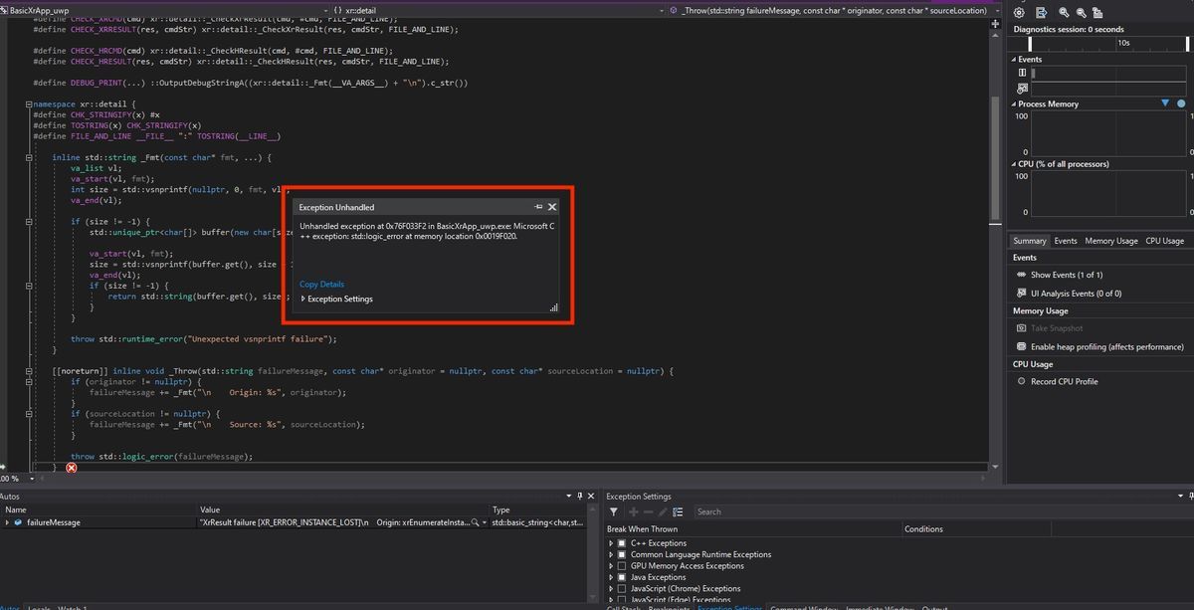Viewport: 1194px width, 610px height.
Task: Uncheck the Java Exceptions checkbox
Action: click(x=621, y=577)
